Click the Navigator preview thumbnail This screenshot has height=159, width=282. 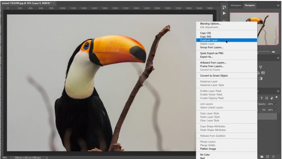tap(254, 29)
